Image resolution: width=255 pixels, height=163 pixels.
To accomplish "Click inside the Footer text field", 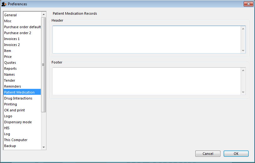I will tap(146, 81).
